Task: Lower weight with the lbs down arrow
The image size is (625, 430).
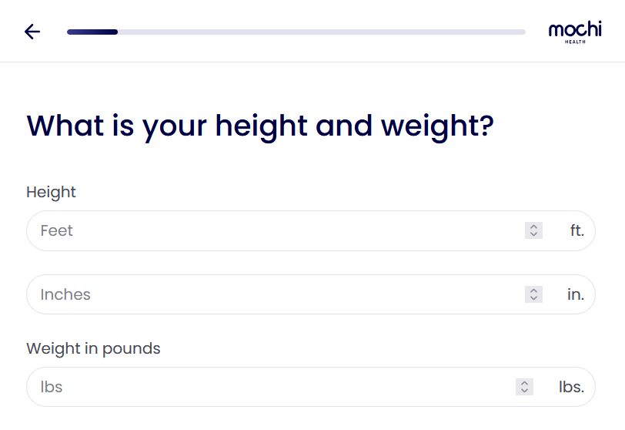Action: click(x=524, y=391)
